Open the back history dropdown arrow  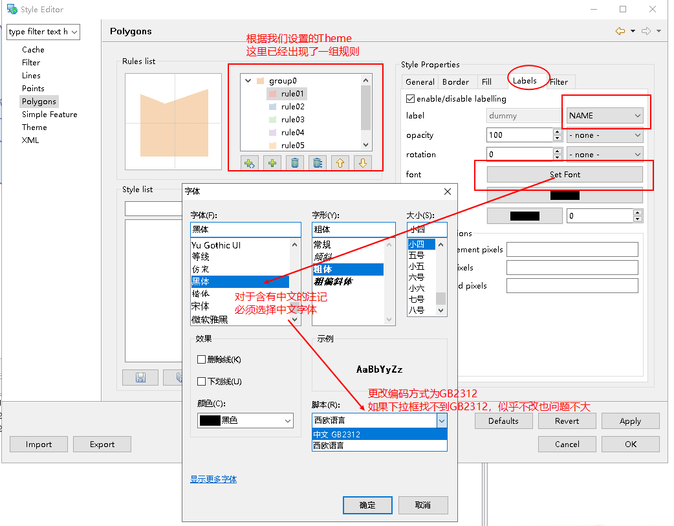pos(633,31)
